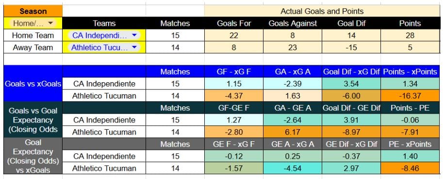Viewport: 445px width, 179px height.
Task: Click the GF - xG F column header
Action: point(234,72)
